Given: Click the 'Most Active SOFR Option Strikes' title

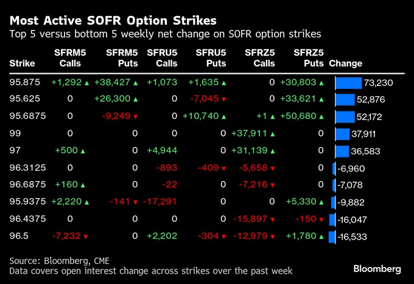Looking at the screenshot, I should pos(113,20).
